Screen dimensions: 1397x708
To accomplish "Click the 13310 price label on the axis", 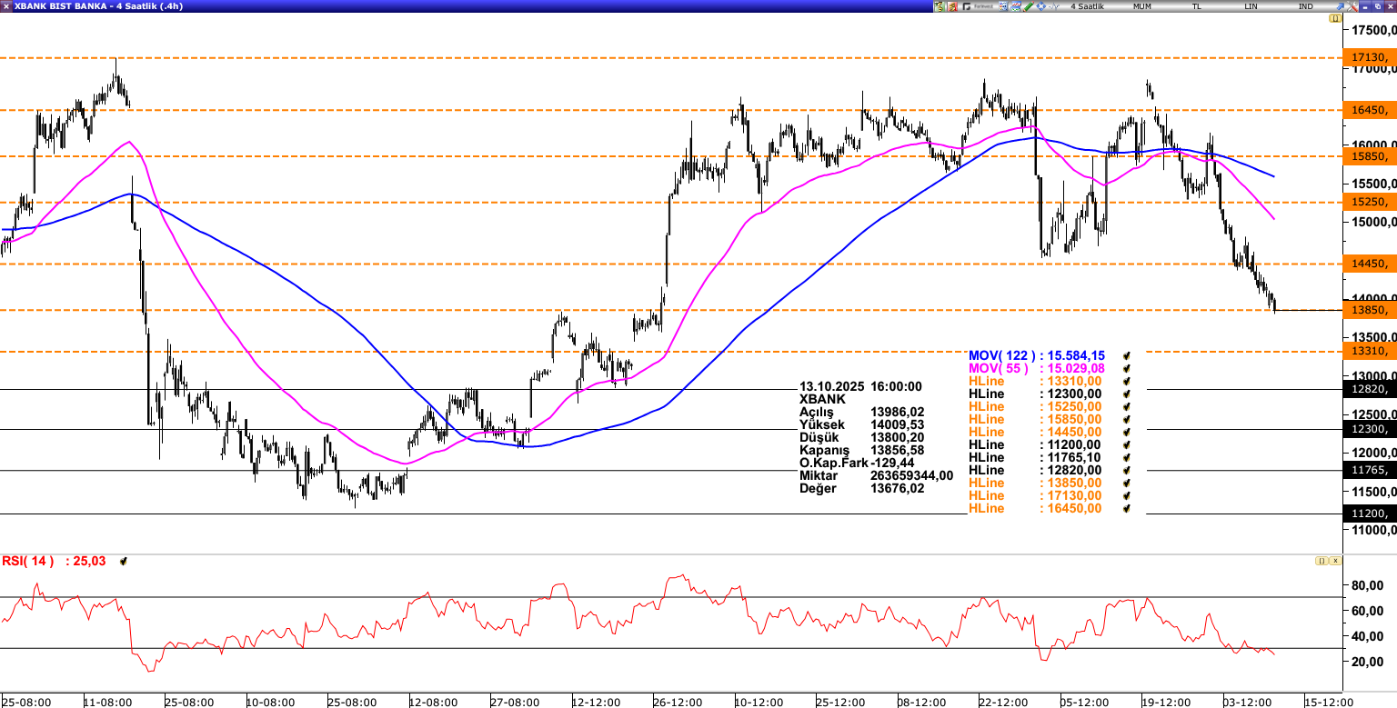I will coord(1369,351).
